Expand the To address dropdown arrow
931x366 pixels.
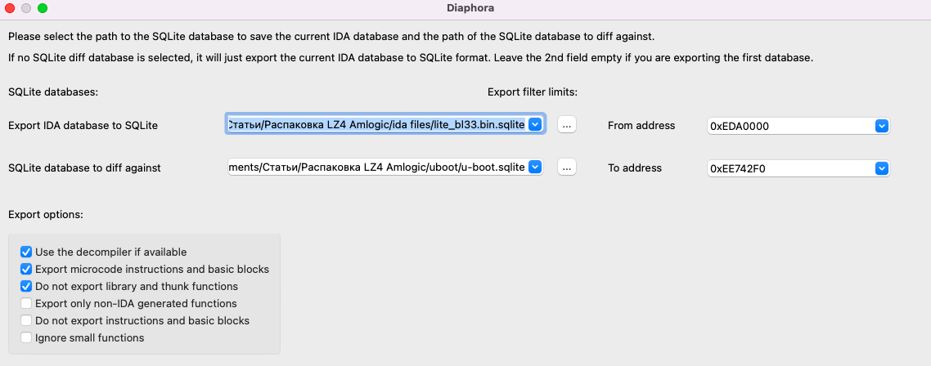point(882,168)
